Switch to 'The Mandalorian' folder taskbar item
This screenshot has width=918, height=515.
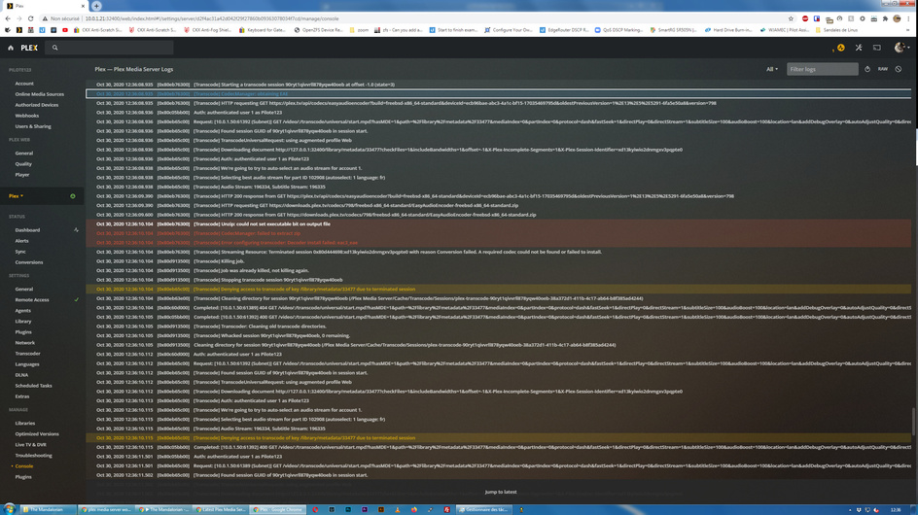click(x=49, y=510)
